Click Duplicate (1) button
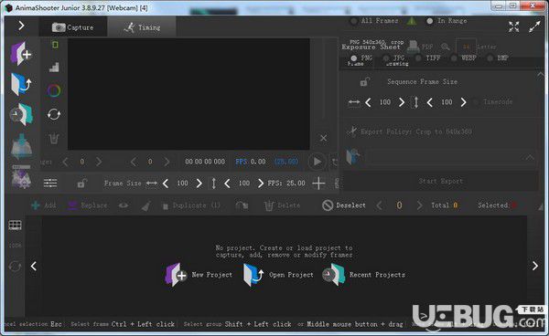549x336 pixels. click(x=191, y=205)
